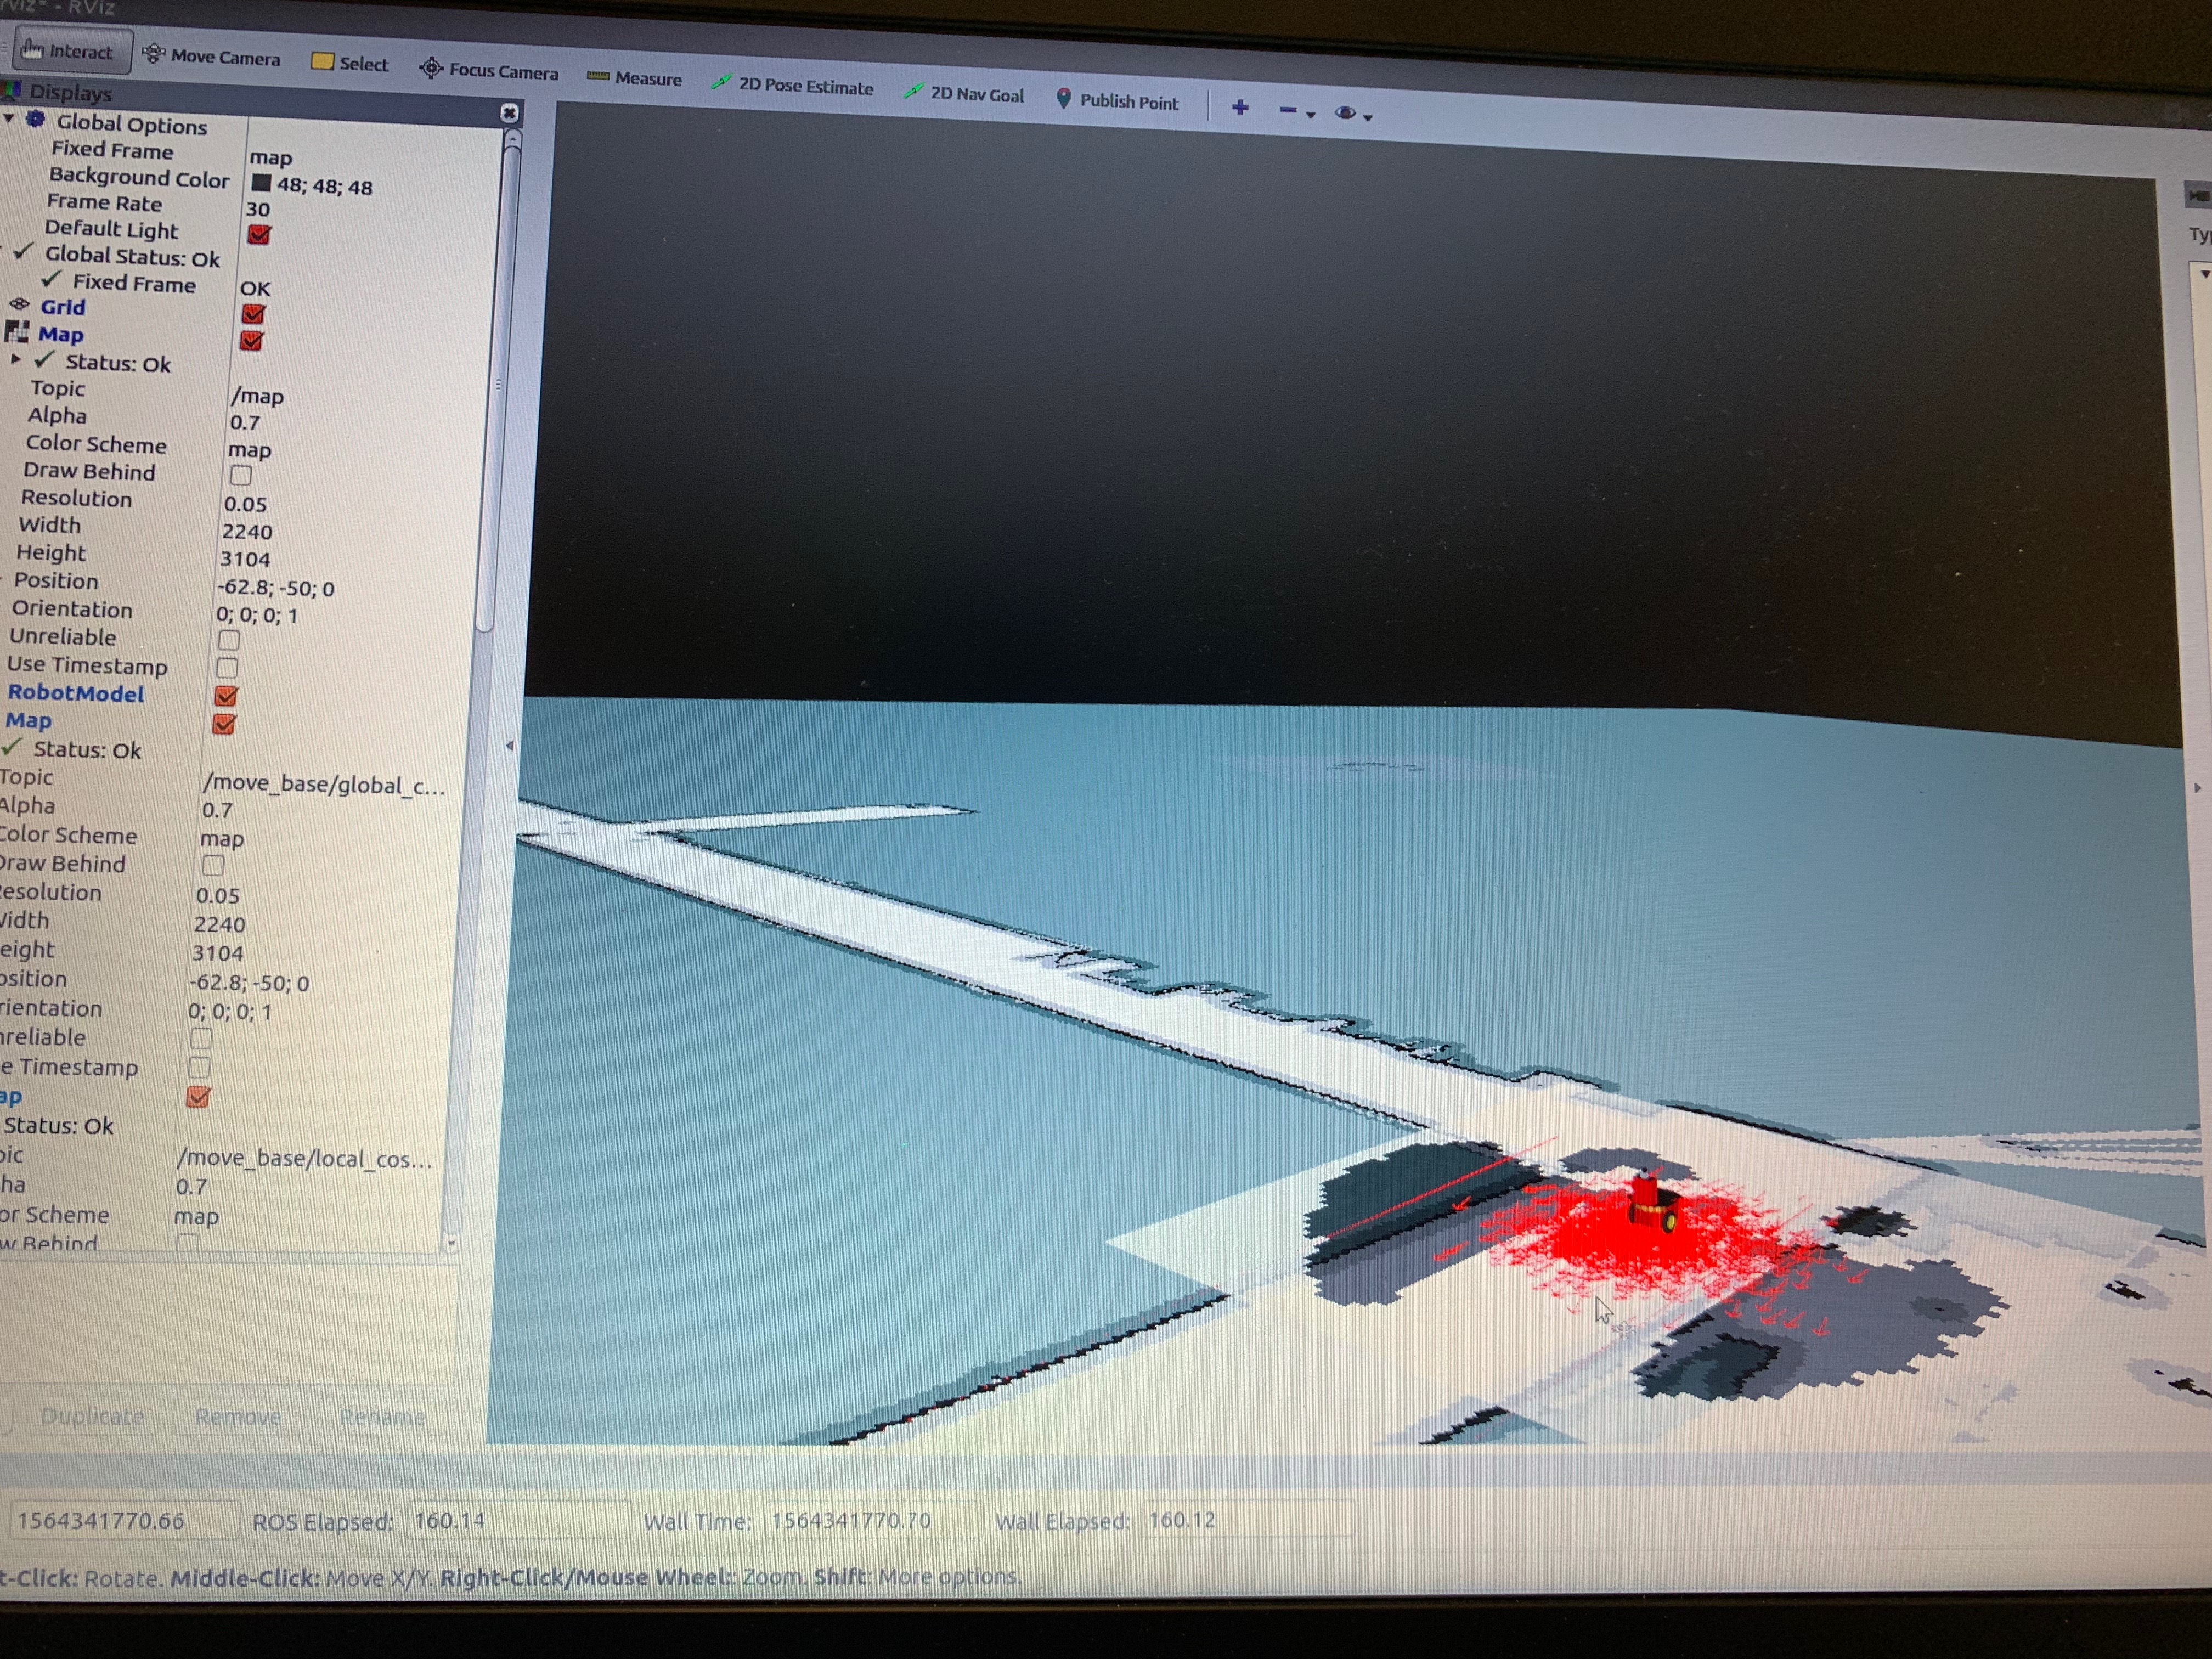Collapse the Global Options tree

(10, 119)
